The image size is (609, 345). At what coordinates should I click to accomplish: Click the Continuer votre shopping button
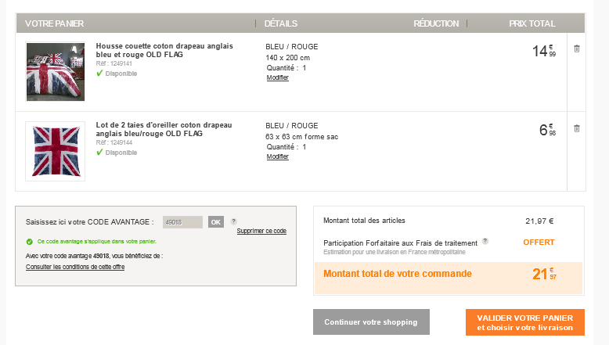click(371, 322)
